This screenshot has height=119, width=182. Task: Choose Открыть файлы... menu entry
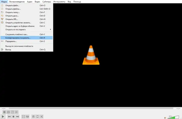[x=27, y=9]
